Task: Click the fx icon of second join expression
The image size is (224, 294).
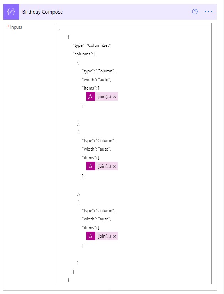Action: click(91, 166)
